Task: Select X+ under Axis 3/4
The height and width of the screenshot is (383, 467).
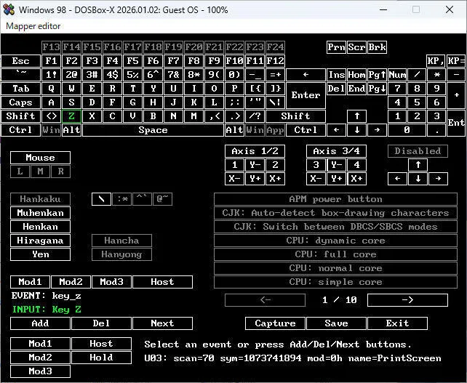Action: (357, 179)
